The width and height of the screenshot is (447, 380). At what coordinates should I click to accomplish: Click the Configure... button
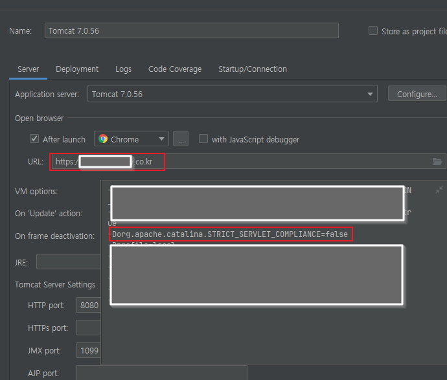[417, 94]
